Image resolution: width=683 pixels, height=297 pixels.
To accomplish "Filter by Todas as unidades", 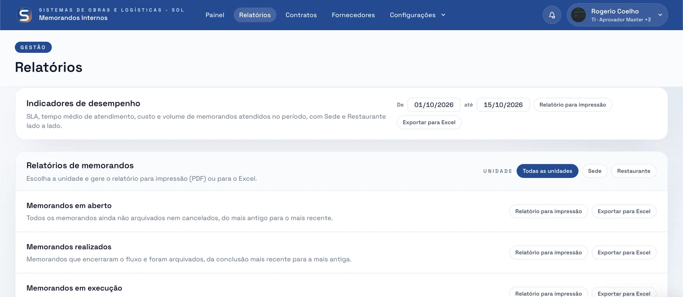I will coord(547,171).
